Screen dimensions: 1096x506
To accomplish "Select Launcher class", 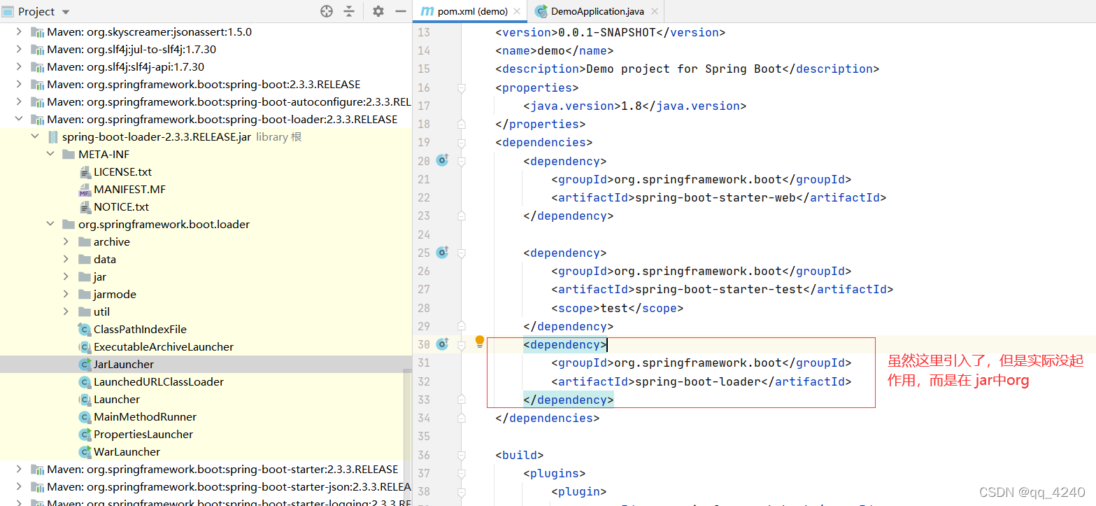I will (117, 400).
